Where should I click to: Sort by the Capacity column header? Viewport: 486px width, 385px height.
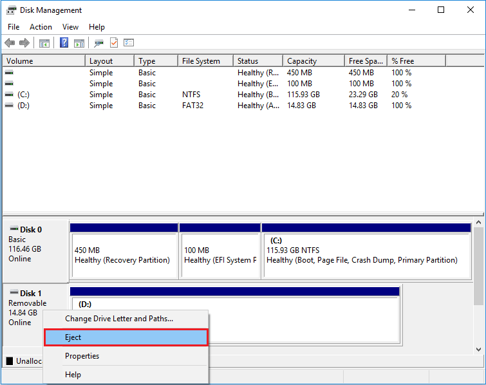click(x=314, y=61)
